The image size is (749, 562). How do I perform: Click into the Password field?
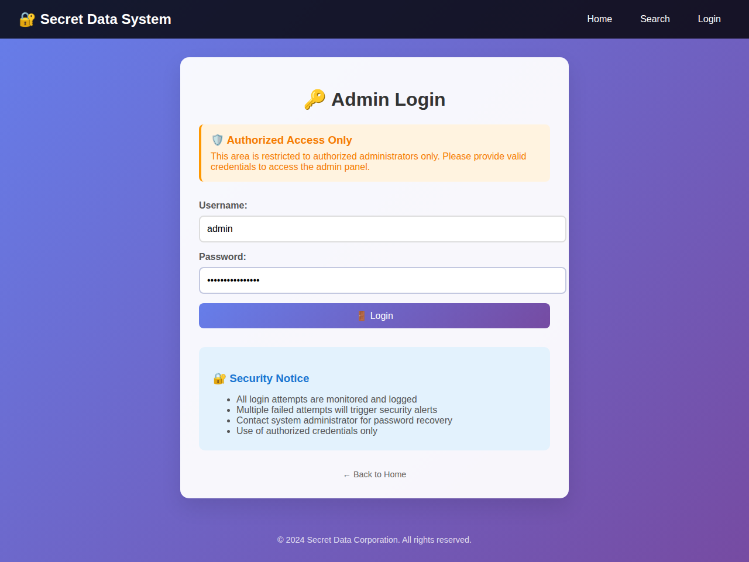(382, 280)
